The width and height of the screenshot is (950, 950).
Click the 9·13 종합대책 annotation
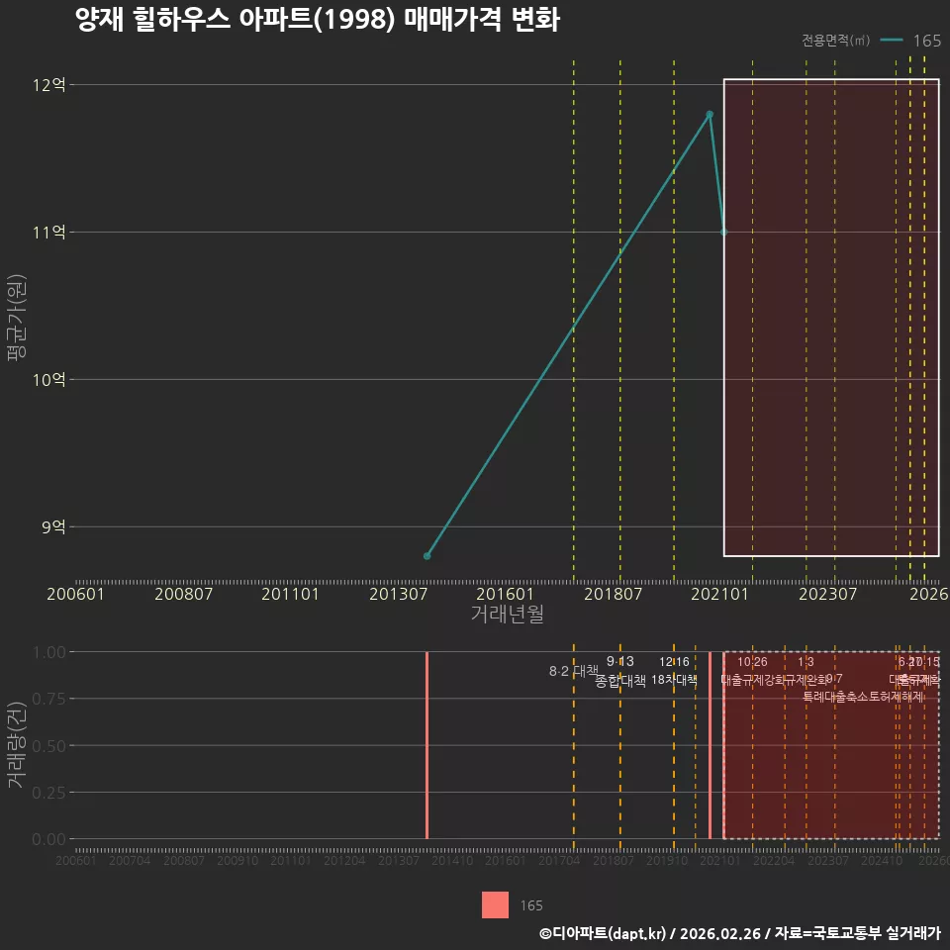[x=620, y=671]
